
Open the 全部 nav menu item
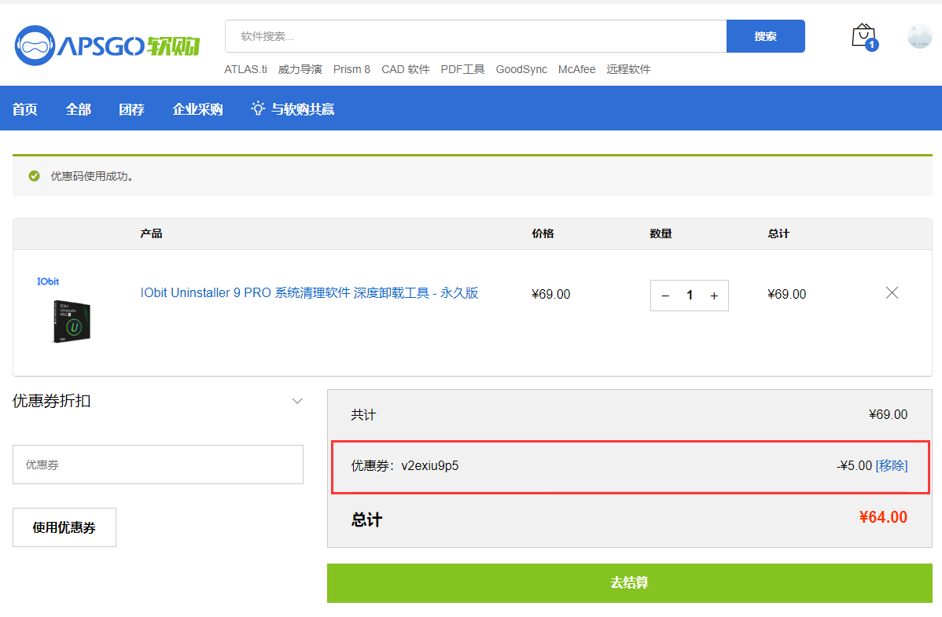78,109
